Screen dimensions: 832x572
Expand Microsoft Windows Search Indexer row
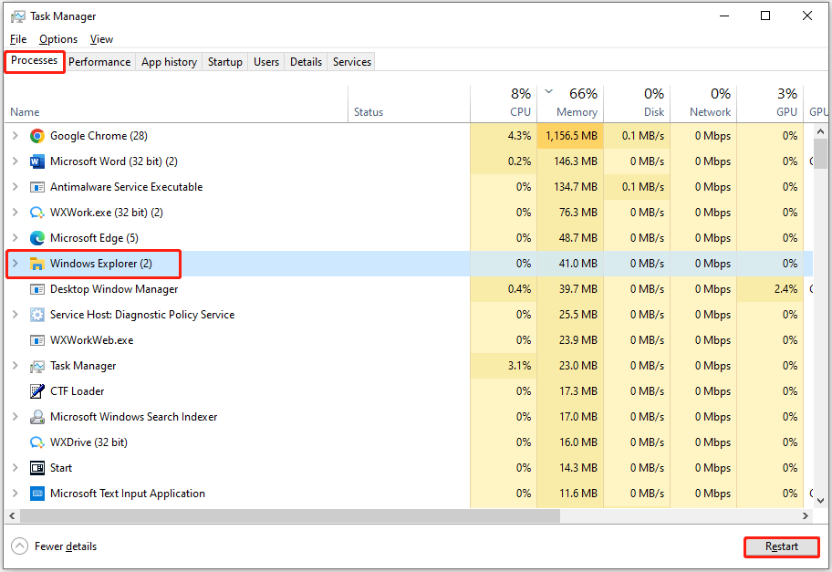pyautogui.click(x=16, y=417)
